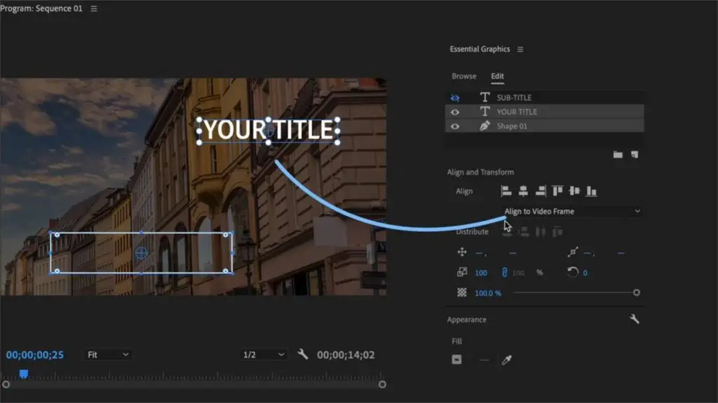Image resolution: width=718 pixels, height=403 pixels.
Task: Toggle the scale constrain proportions link
Action: coord(504,273)
